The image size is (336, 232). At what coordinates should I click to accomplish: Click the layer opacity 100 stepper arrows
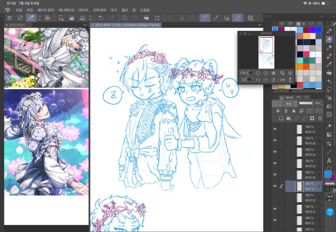point(322,103)
